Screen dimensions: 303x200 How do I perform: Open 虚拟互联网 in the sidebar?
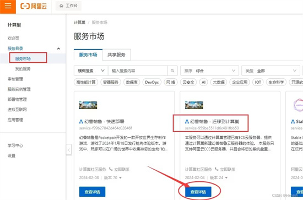click(x=17, y=110)
